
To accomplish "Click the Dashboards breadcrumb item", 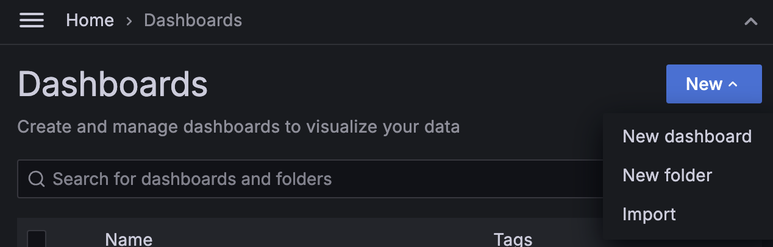I will click(x=193, y=21).
